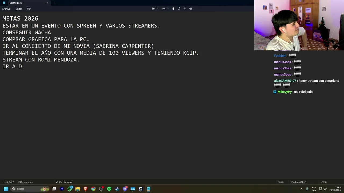Image resolution: width=344 pixels, height=193 pixels.
Task: Close the METAS 2026 tab's unsaved dot
Action: pos(47,3)
